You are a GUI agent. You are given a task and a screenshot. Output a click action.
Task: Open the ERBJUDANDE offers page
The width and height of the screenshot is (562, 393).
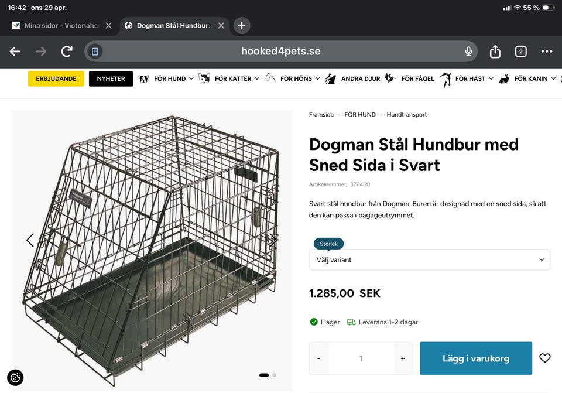click(x=56, y=78)
